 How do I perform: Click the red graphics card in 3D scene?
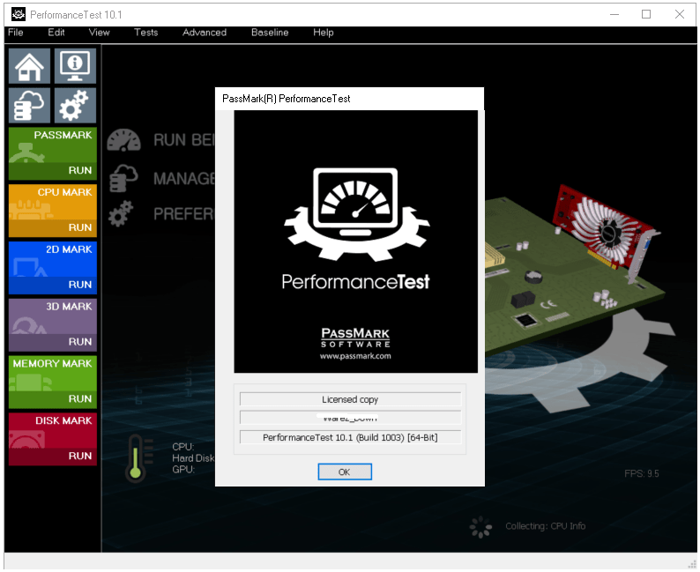[x=606, y=233]
